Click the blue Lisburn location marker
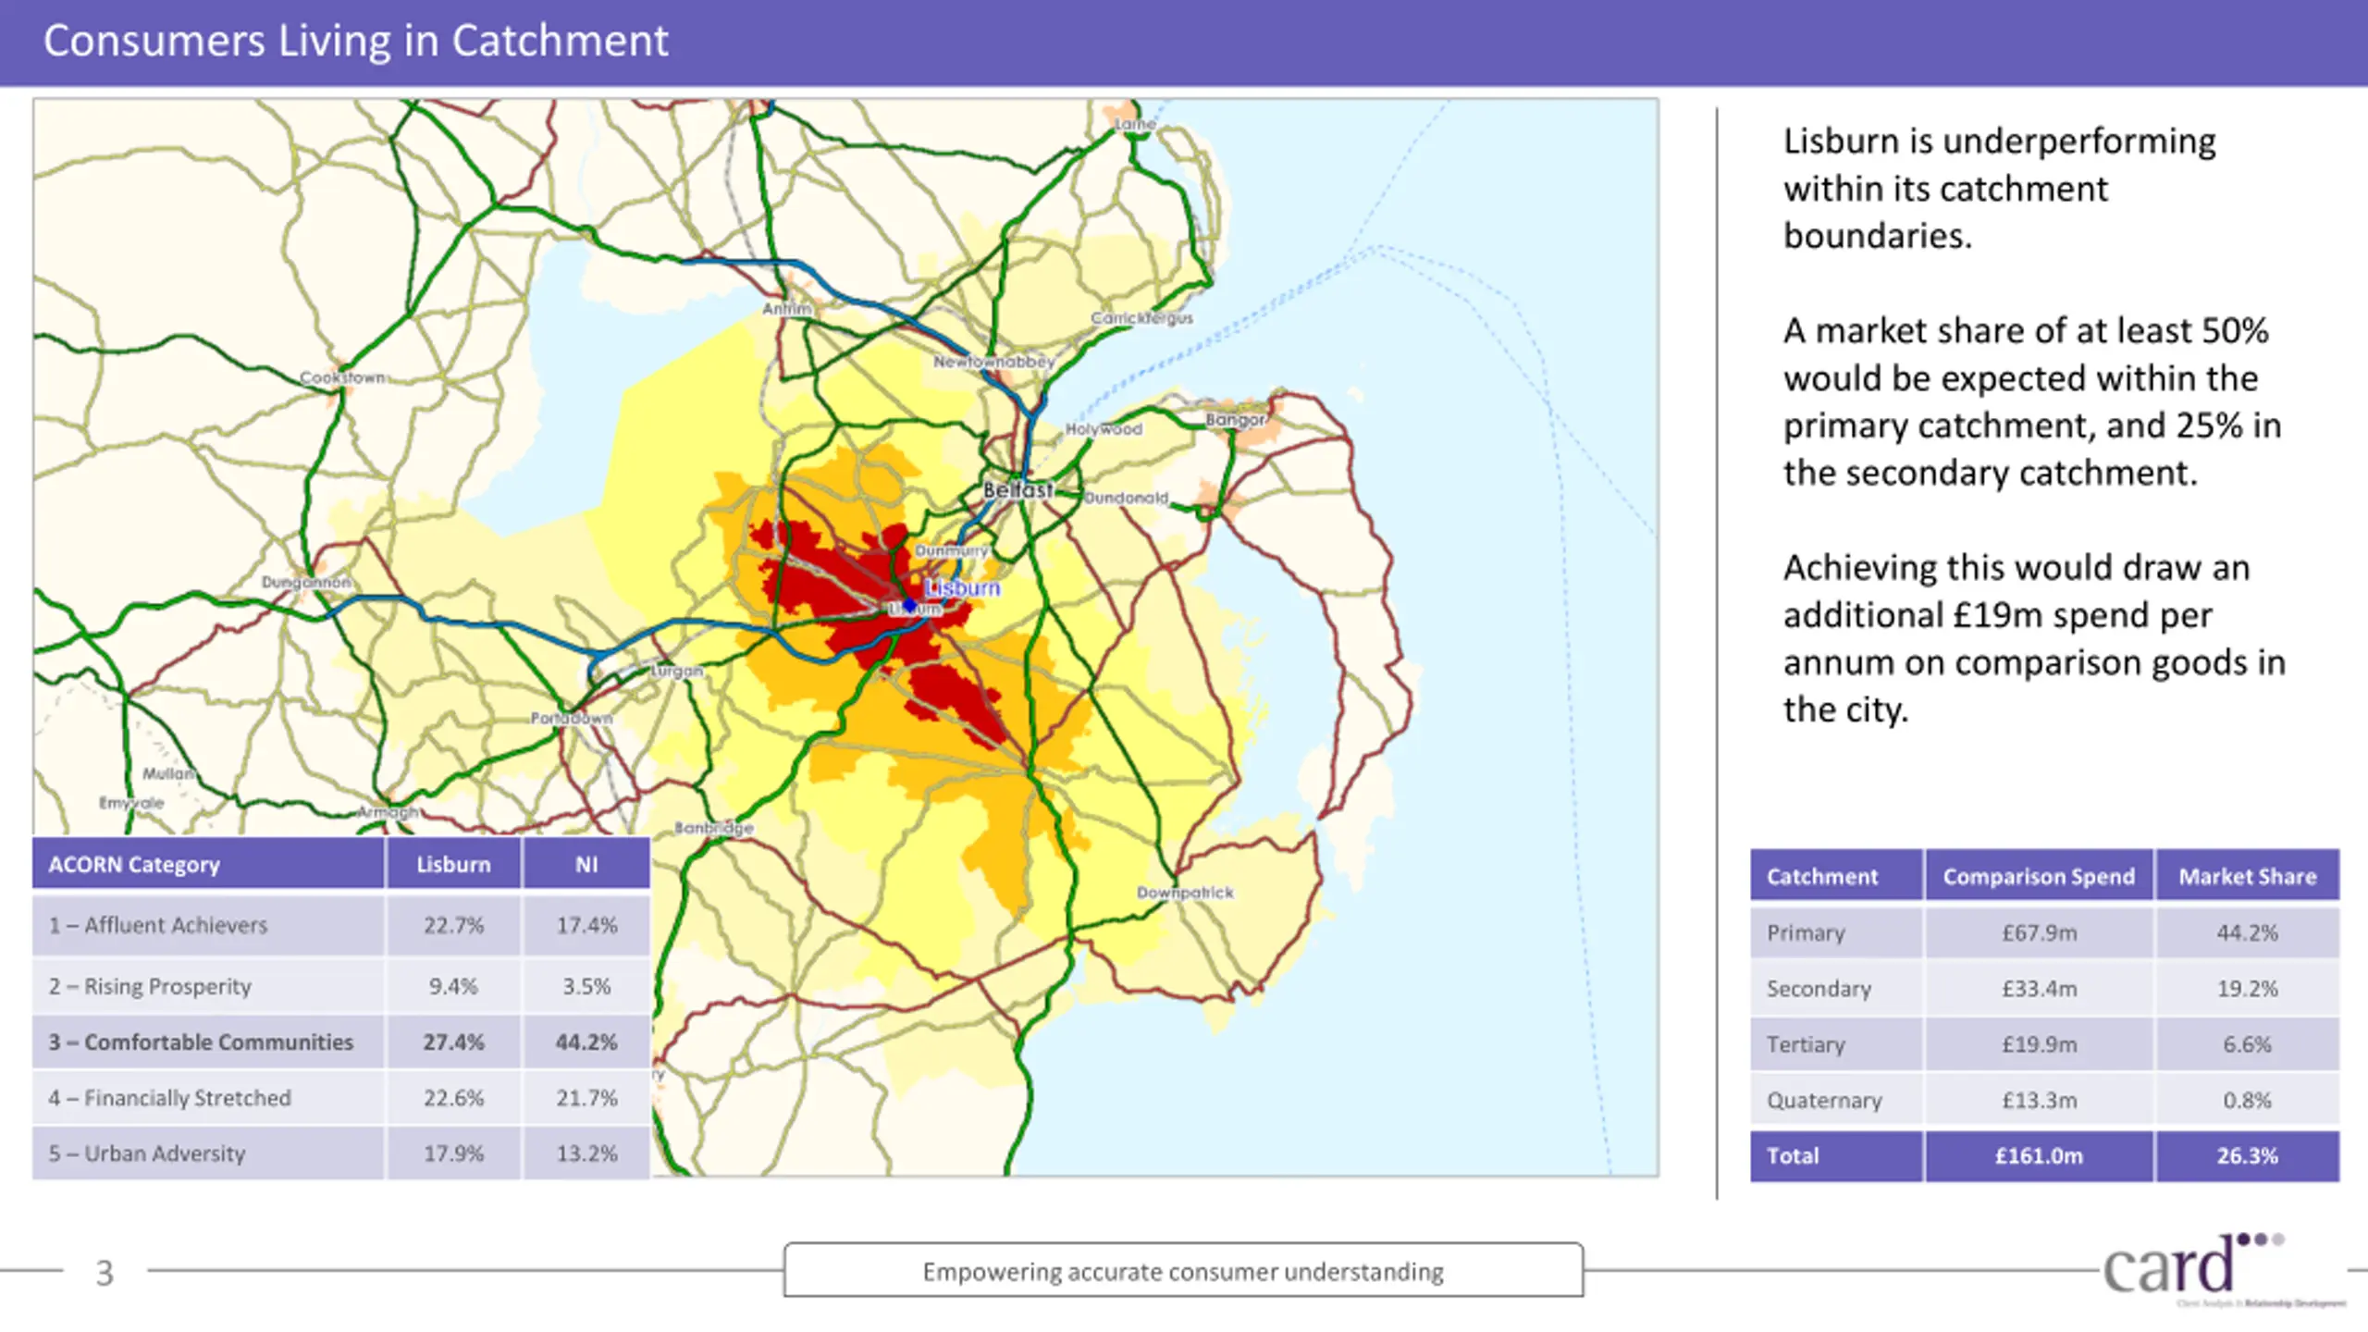This screenshot has width=2368, height=1332. click(x=909, y=605)
